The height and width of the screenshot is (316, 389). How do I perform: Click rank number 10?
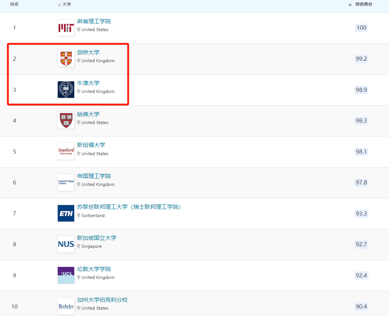click(14, 306)
